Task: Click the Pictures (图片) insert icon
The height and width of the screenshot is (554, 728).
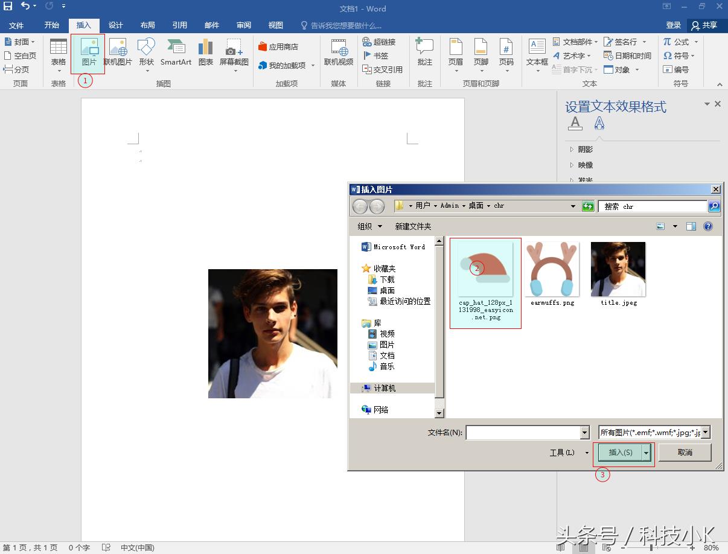Action: pos(89,53)
